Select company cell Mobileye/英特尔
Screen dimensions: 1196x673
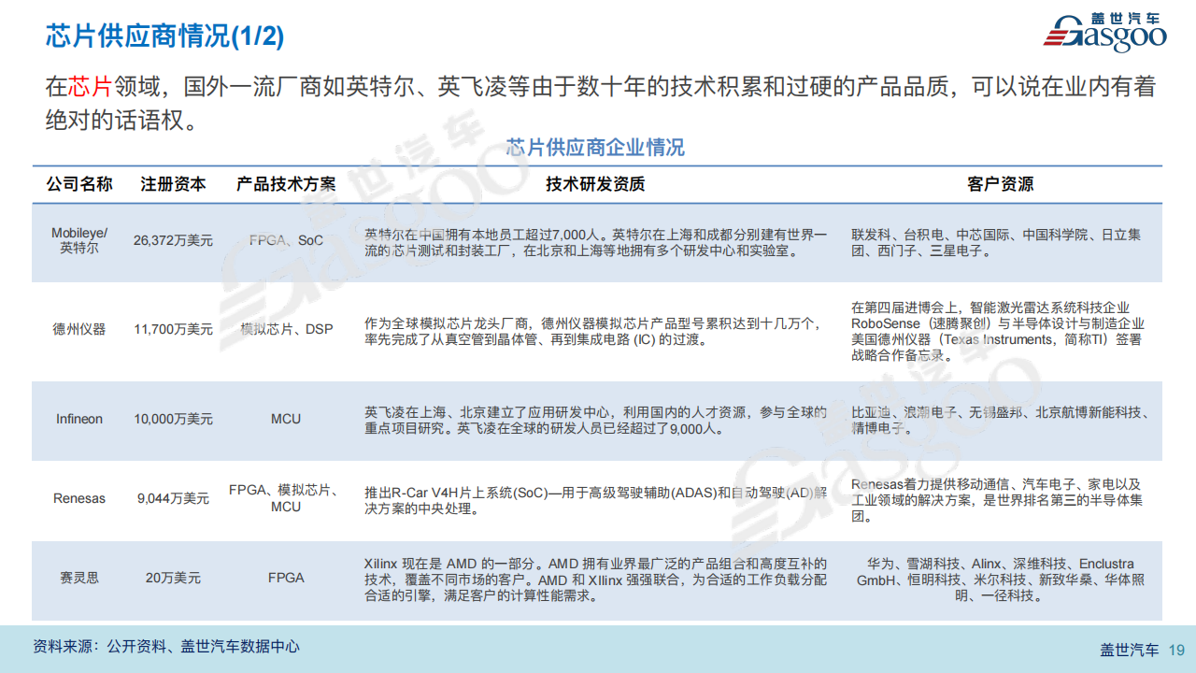tap(79, 241)
